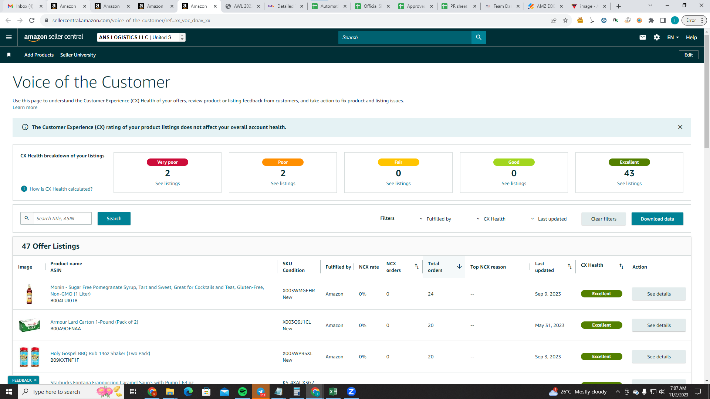Open the EN language dropdown
Screen dimensions: 710x399
click(673, 37)
